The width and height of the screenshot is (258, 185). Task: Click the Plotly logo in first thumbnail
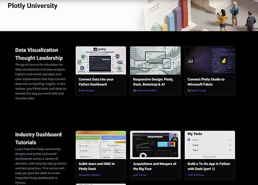pyautogui.click(x=100, y=49)
